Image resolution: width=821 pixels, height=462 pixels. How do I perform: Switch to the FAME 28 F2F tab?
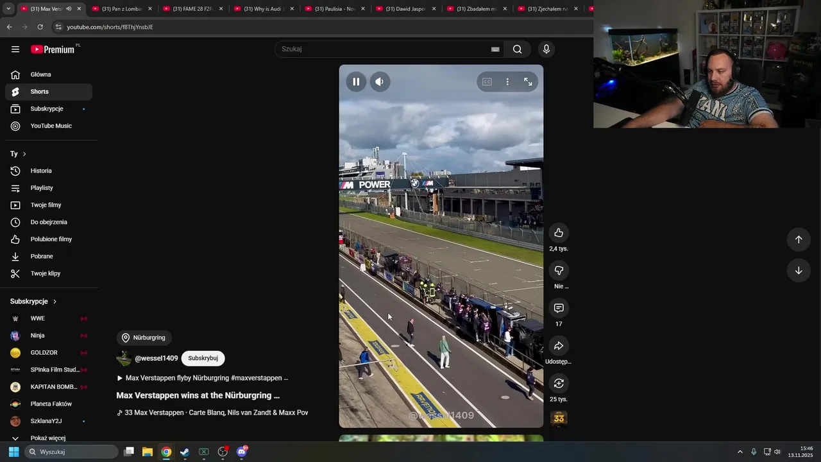point(192,9)
